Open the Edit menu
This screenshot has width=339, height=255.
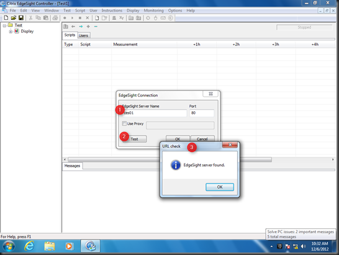tap(24, 11)
